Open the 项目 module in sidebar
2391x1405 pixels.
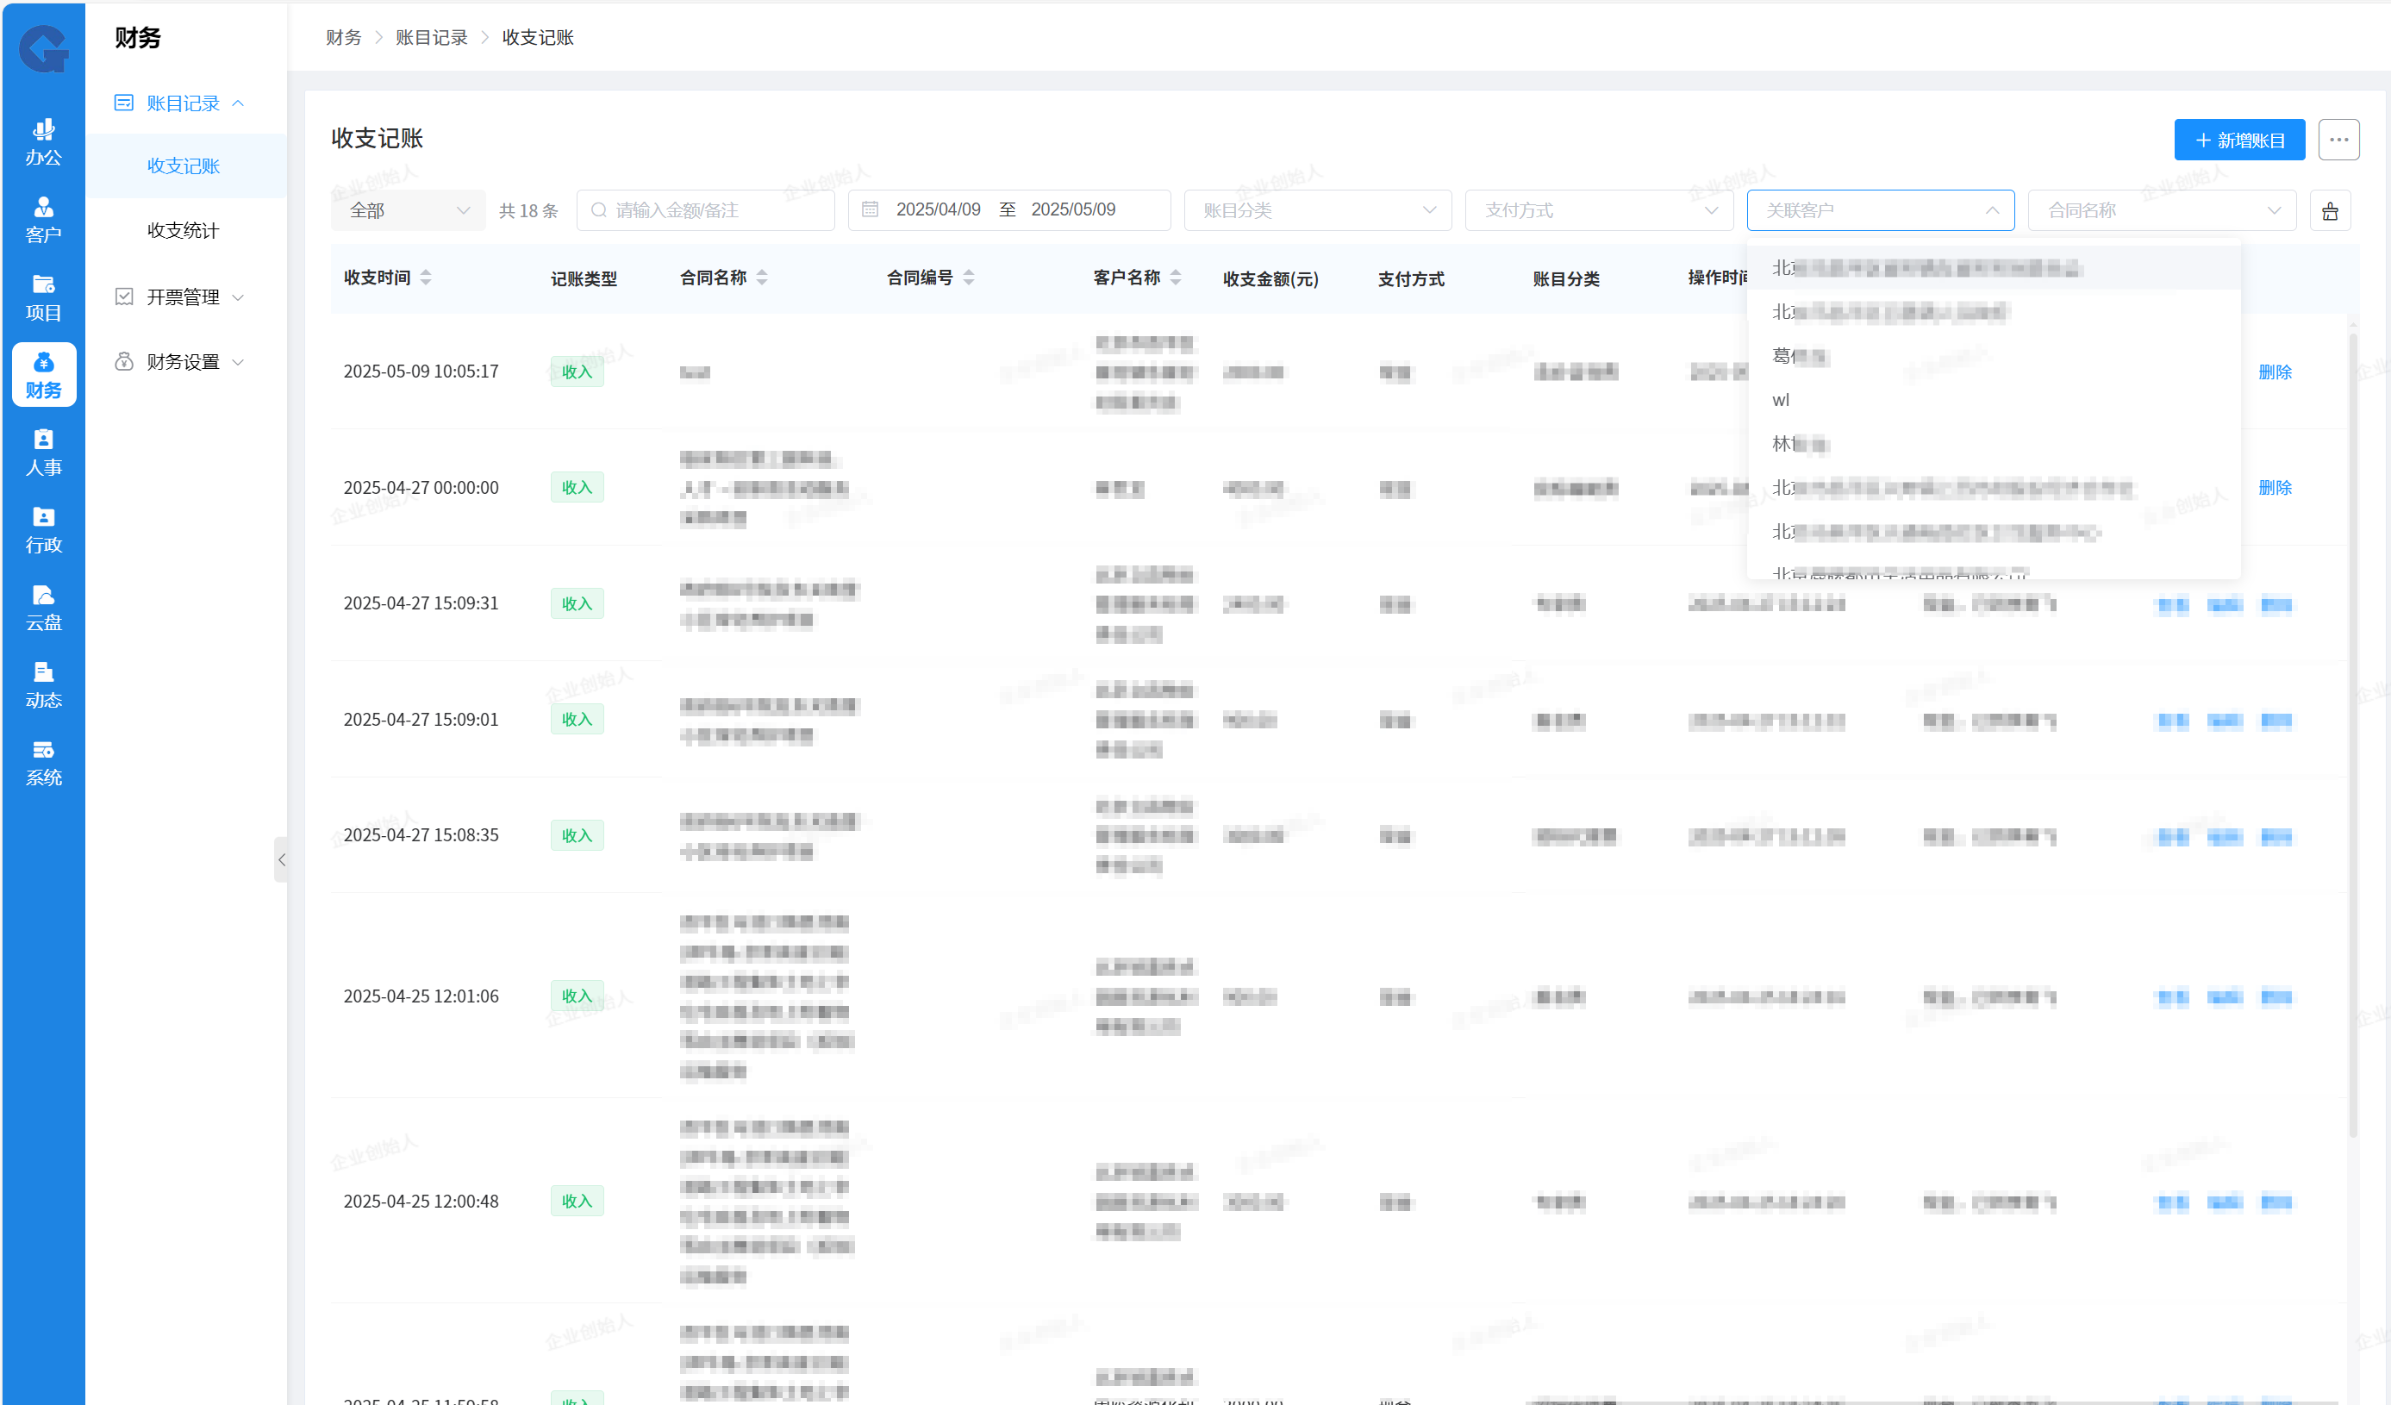44,298
